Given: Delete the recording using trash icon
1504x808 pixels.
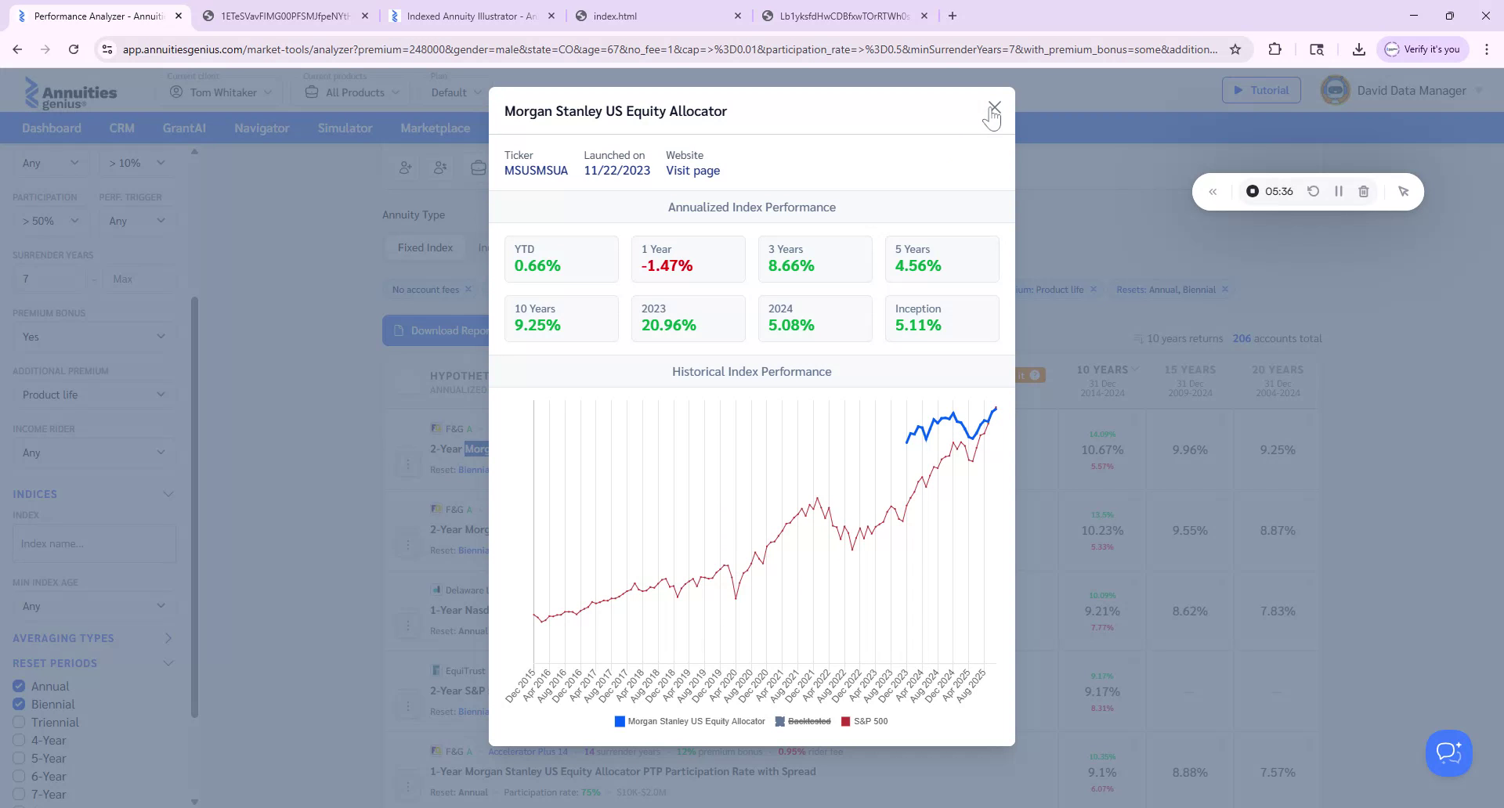Looking at the screenshot, I should click(1364, 191).
